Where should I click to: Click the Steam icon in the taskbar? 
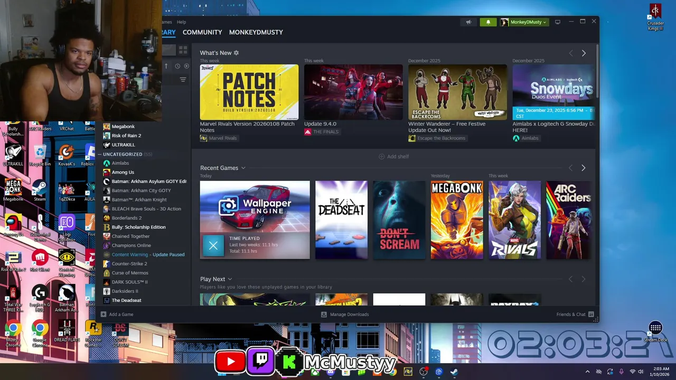454,372
